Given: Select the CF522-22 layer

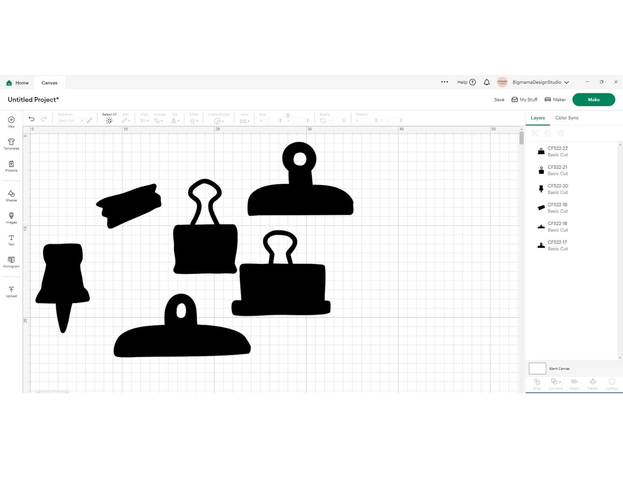Looking at the screenshot, I should 572,151.
